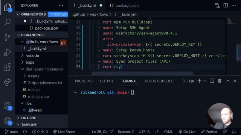
Task: Click the workflows breadcrumb segment
Action: point(99,15)
